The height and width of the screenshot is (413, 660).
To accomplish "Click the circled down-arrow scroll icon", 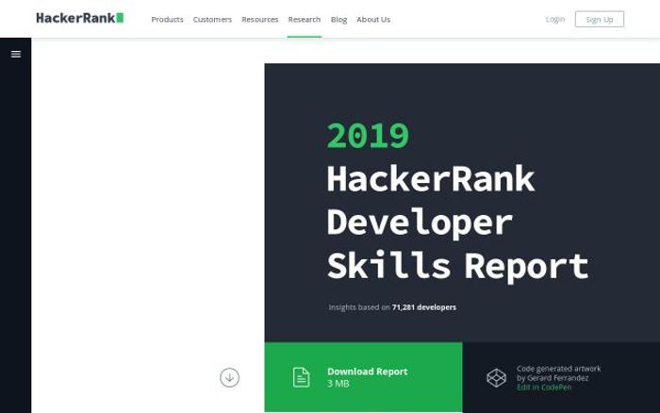I will click(x=229, y=377).
